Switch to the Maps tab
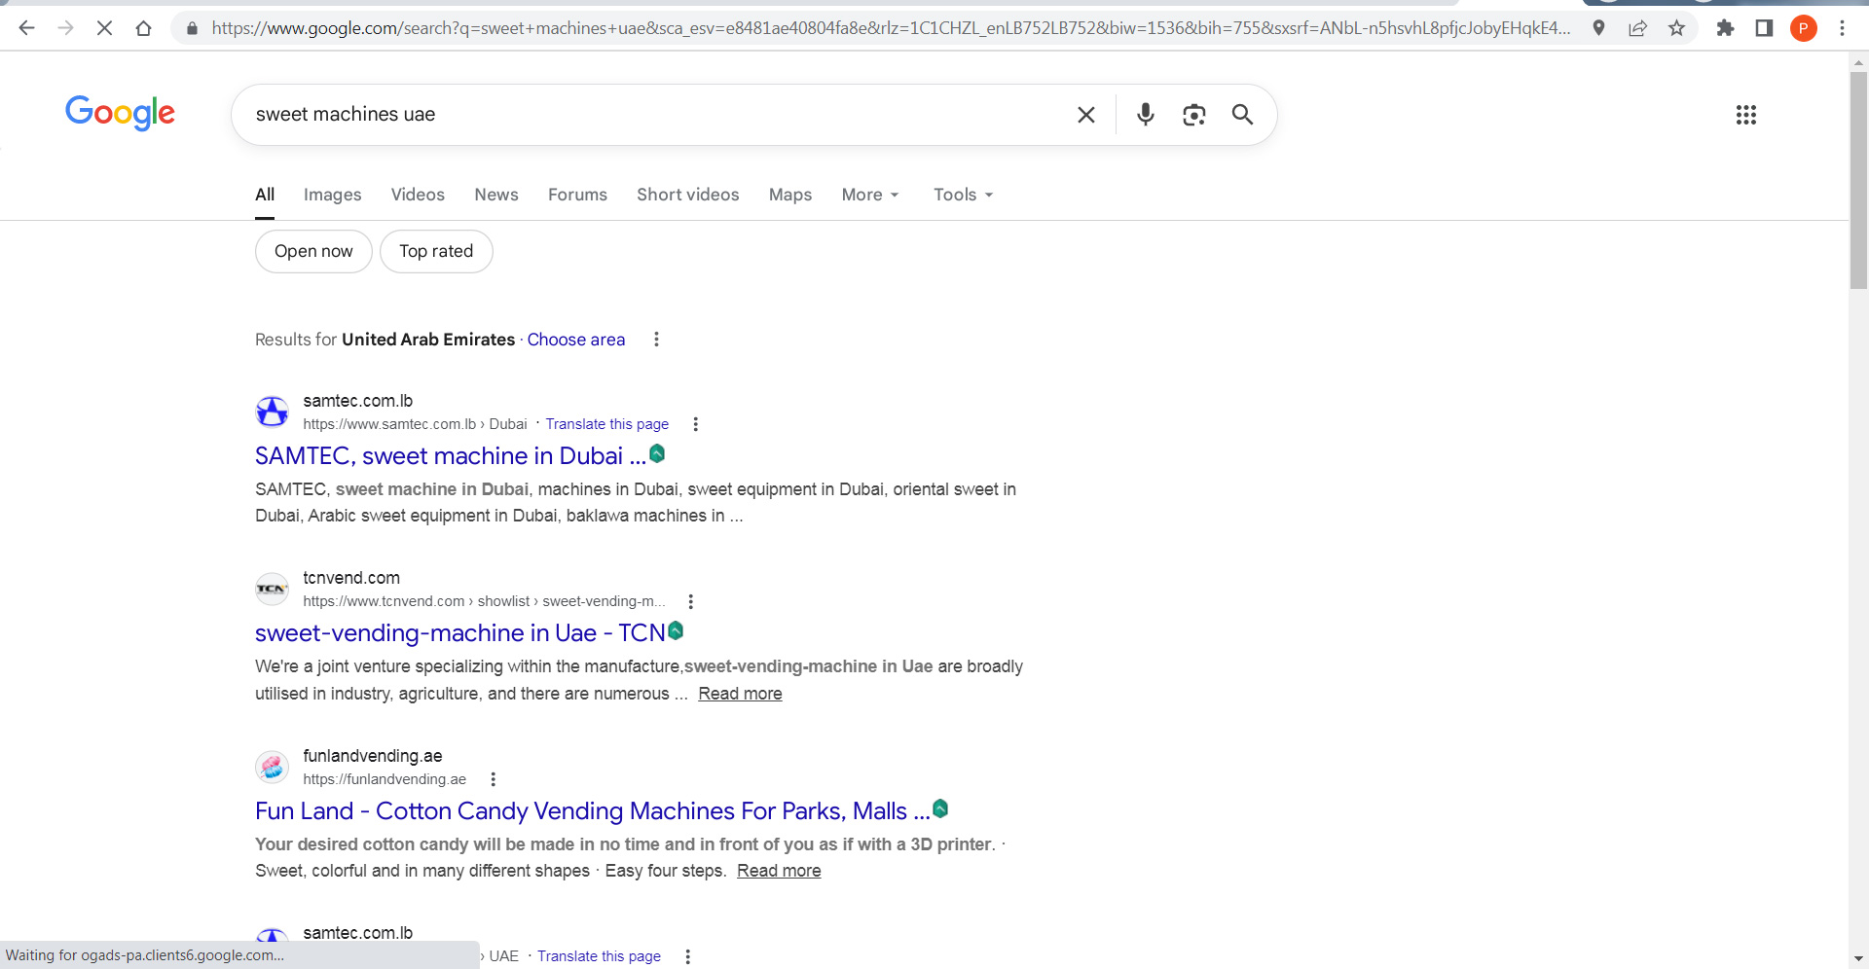1869x969 pixels. (790, 195)
